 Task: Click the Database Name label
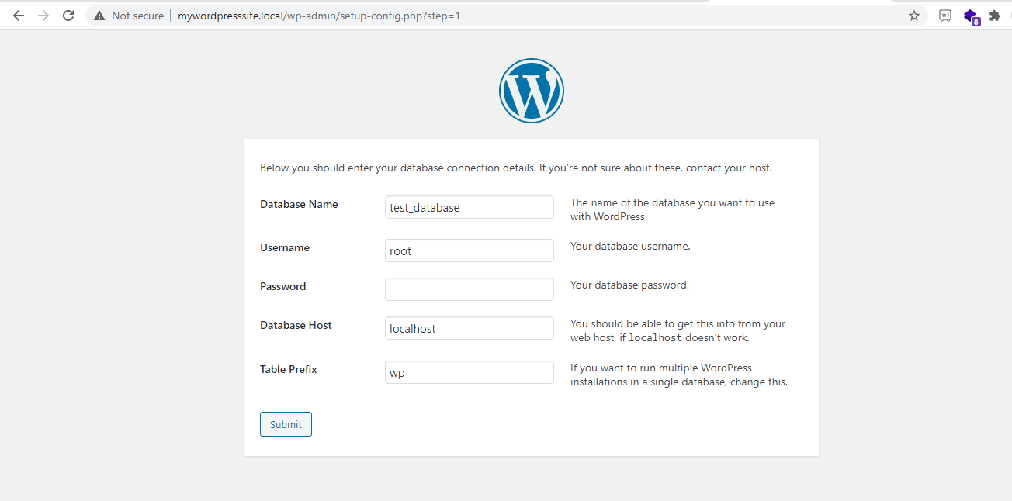point(299,204)
